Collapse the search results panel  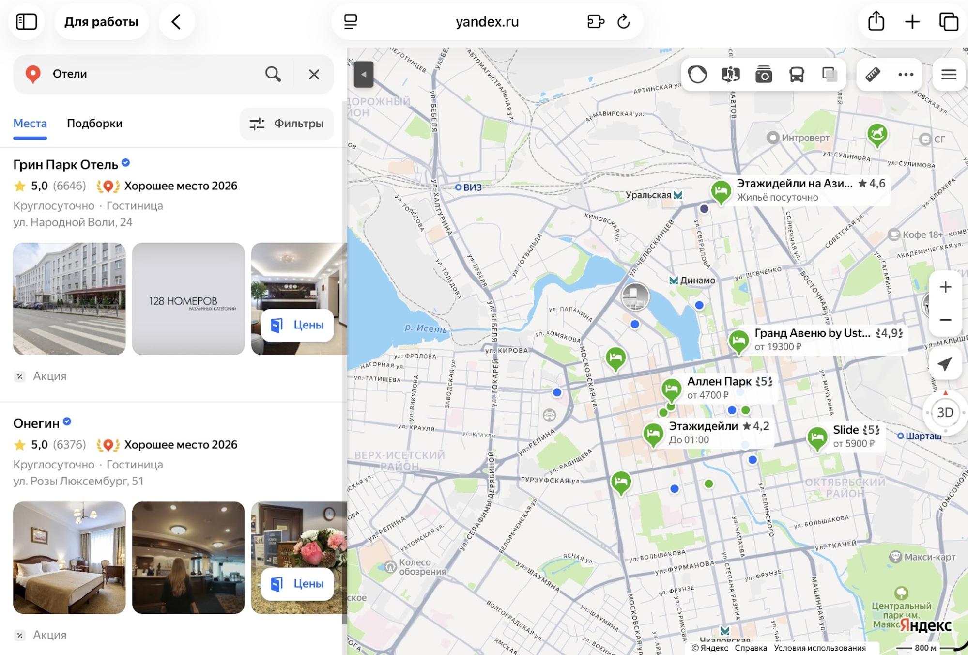364,75
